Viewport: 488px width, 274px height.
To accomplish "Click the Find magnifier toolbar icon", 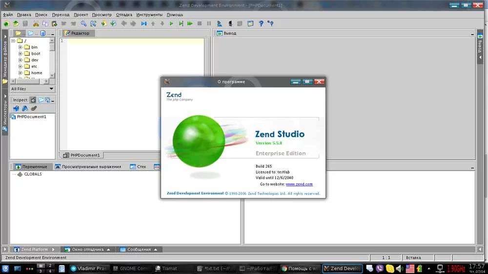I will 83,23.
